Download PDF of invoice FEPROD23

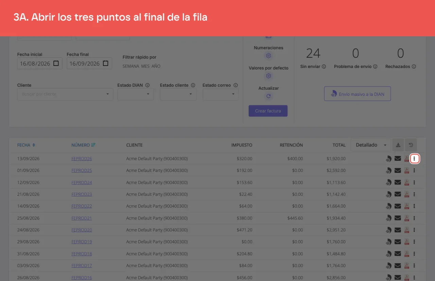[406, 194]
